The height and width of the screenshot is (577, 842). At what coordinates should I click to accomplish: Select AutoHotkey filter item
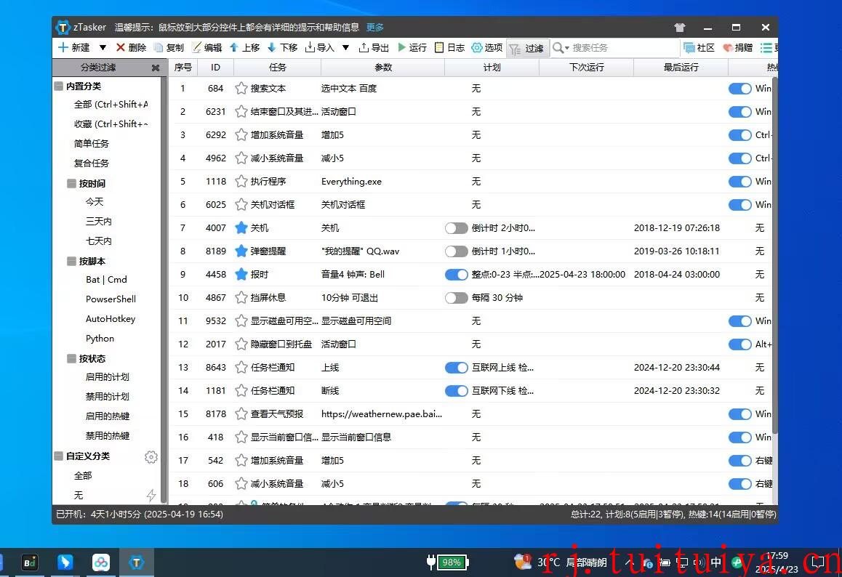(x=111, y=319)
